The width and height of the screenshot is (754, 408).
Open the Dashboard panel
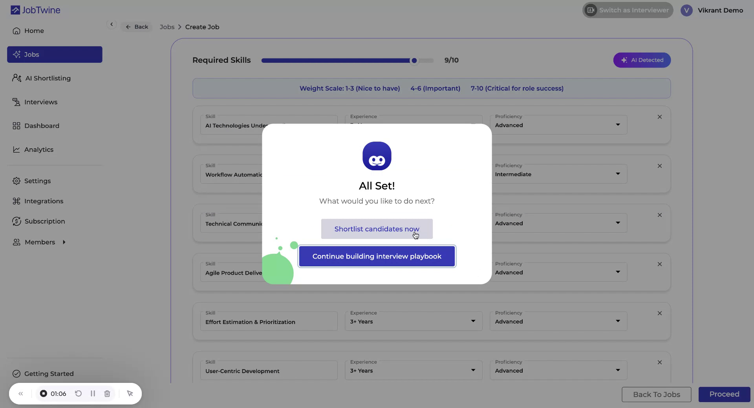pyautogui.click(x=16, y=126)
